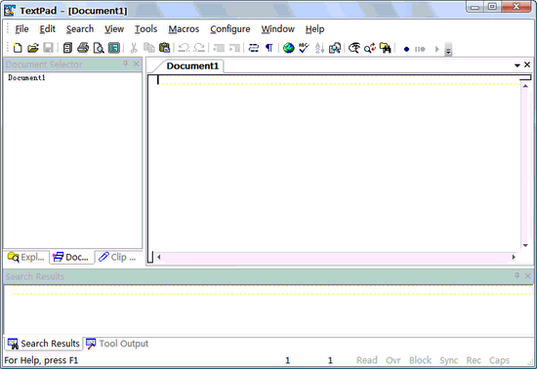Click the Play macro triangle icon

pyautogui.click(x=437, y=49)
